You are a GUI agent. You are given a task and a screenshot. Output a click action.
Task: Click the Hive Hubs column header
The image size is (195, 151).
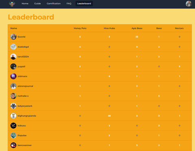point(109,28)
